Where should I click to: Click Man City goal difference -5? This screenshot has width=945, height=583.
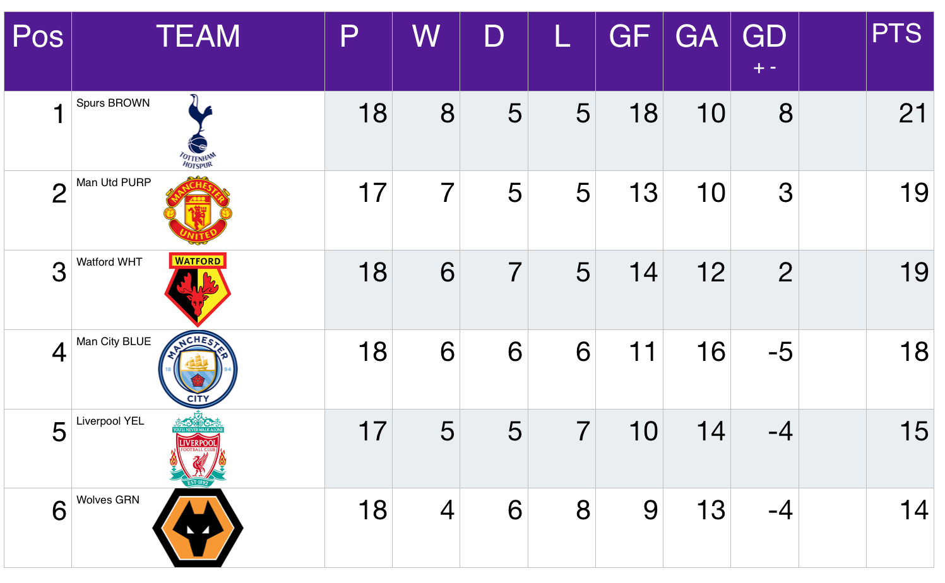(x=780, y=352)
